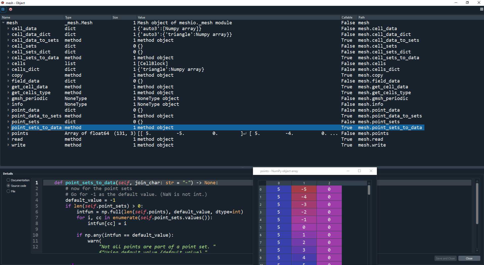The width and height of the screenshot is (484, 265).
Task: Expand the cells tree item
Action: (8, 64)
